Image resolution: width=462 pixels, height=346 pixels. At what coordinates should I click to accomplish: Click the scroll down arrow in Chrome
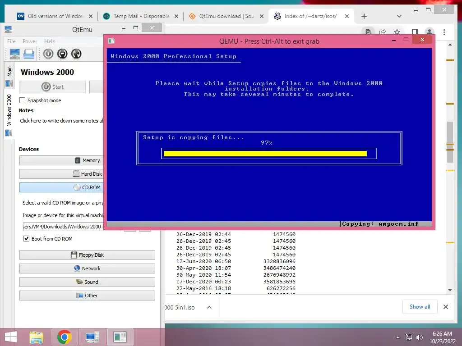tap(450, 290)
